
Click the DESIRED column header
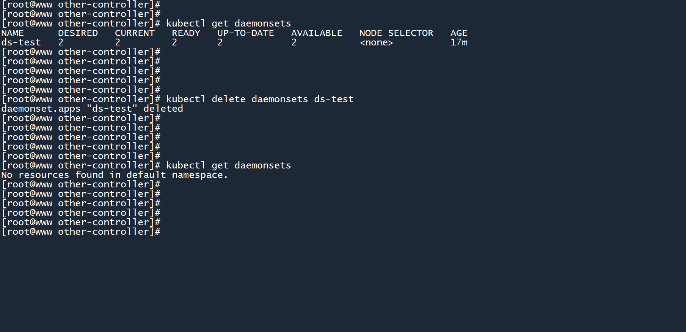78,33
